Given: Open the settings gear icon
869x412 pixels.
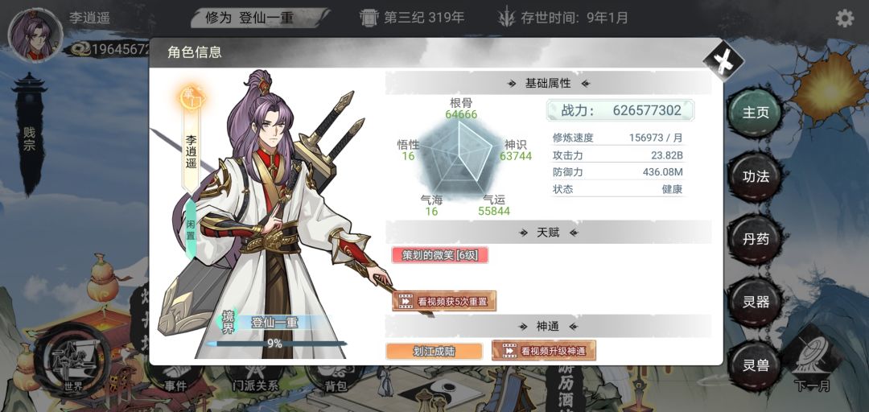Looking at the screenshot, I should (x=844, y=19).
